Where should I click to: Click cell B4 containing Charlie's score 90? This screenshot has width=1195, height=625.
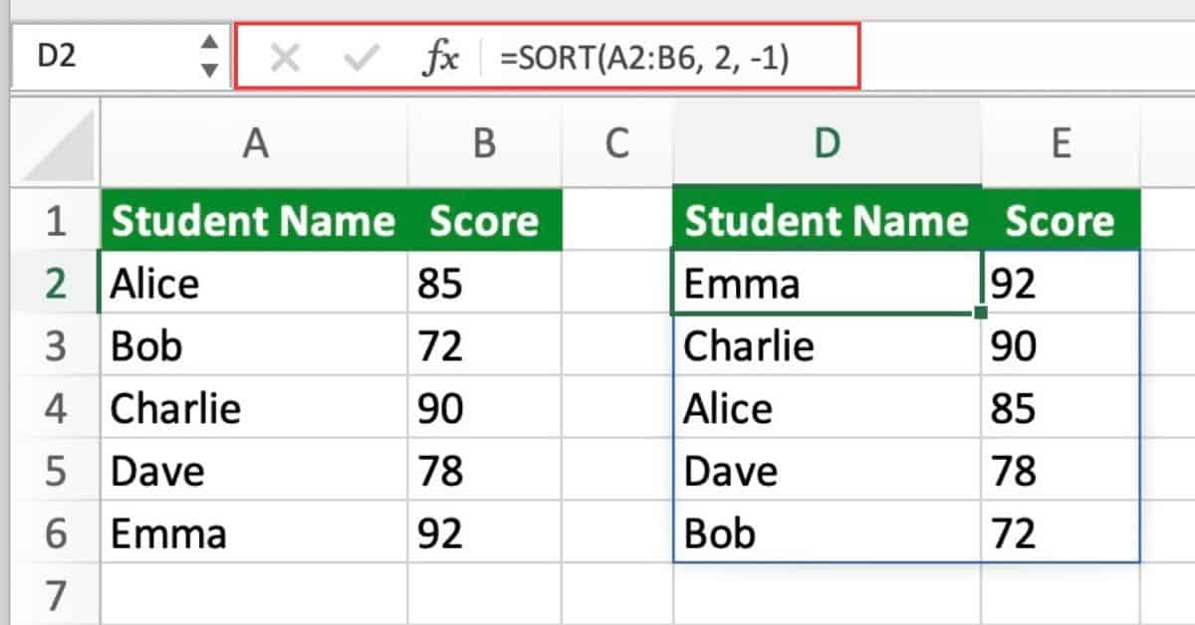(x=484, y=408)
